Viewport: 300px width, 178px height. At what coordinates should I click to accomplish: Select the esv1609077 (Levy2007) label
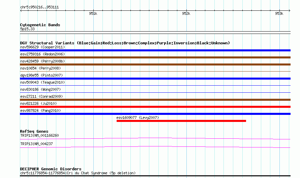tap(138, 118)
